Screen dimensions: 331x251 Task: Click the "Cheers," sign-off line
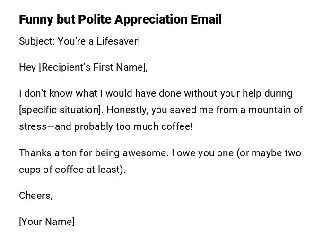[35, 196]
